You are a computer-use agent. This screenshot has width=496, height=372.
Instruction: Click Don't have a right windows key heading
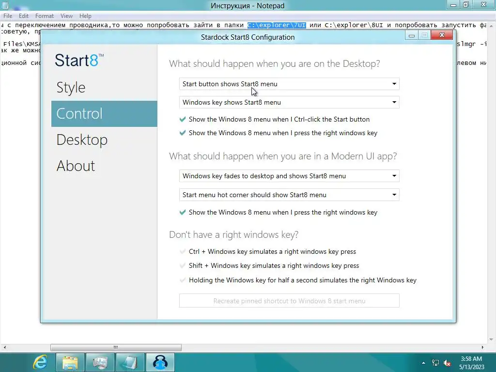(234, 235)
